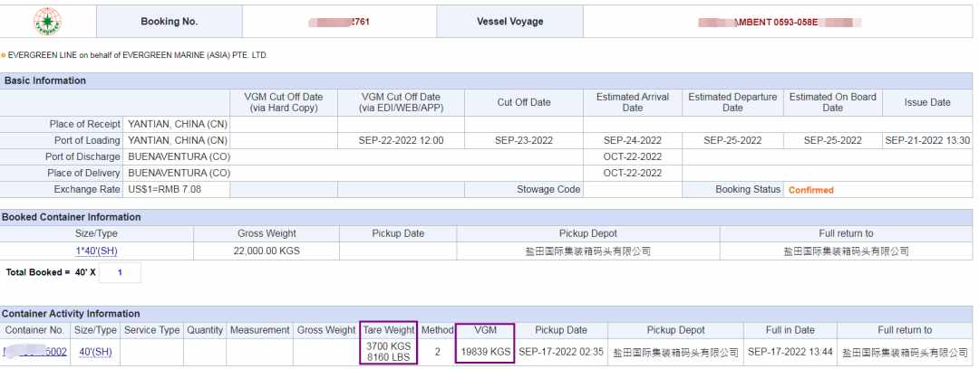Select the Total Booked quantity field
This screenshot has width=979, height=369.
(120, 272)
